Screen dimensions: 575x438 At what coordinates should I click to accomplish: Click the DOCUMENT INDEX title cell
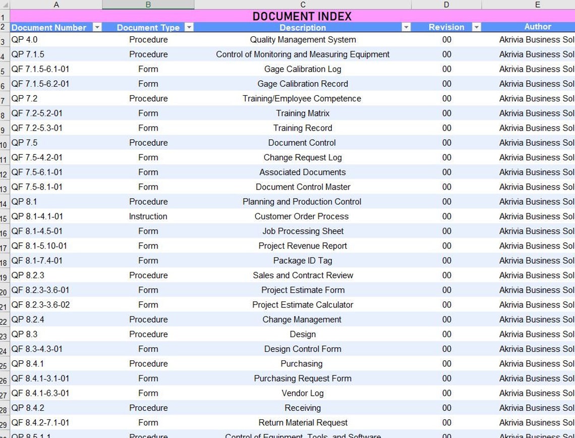point(302,16)
